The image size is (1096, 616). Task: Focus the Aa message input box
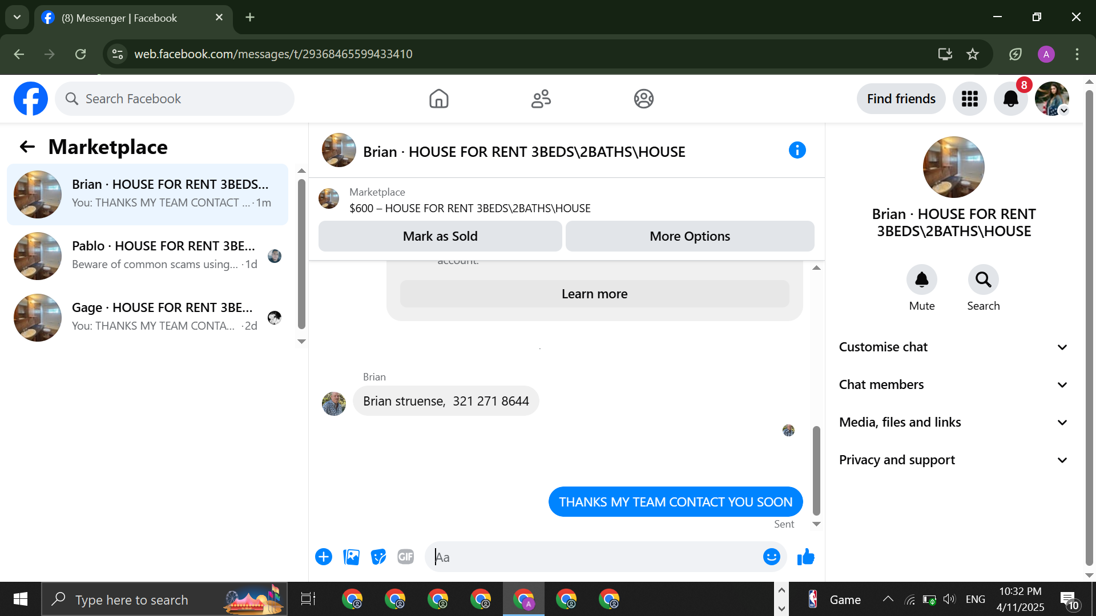click(x=594, y=557)
